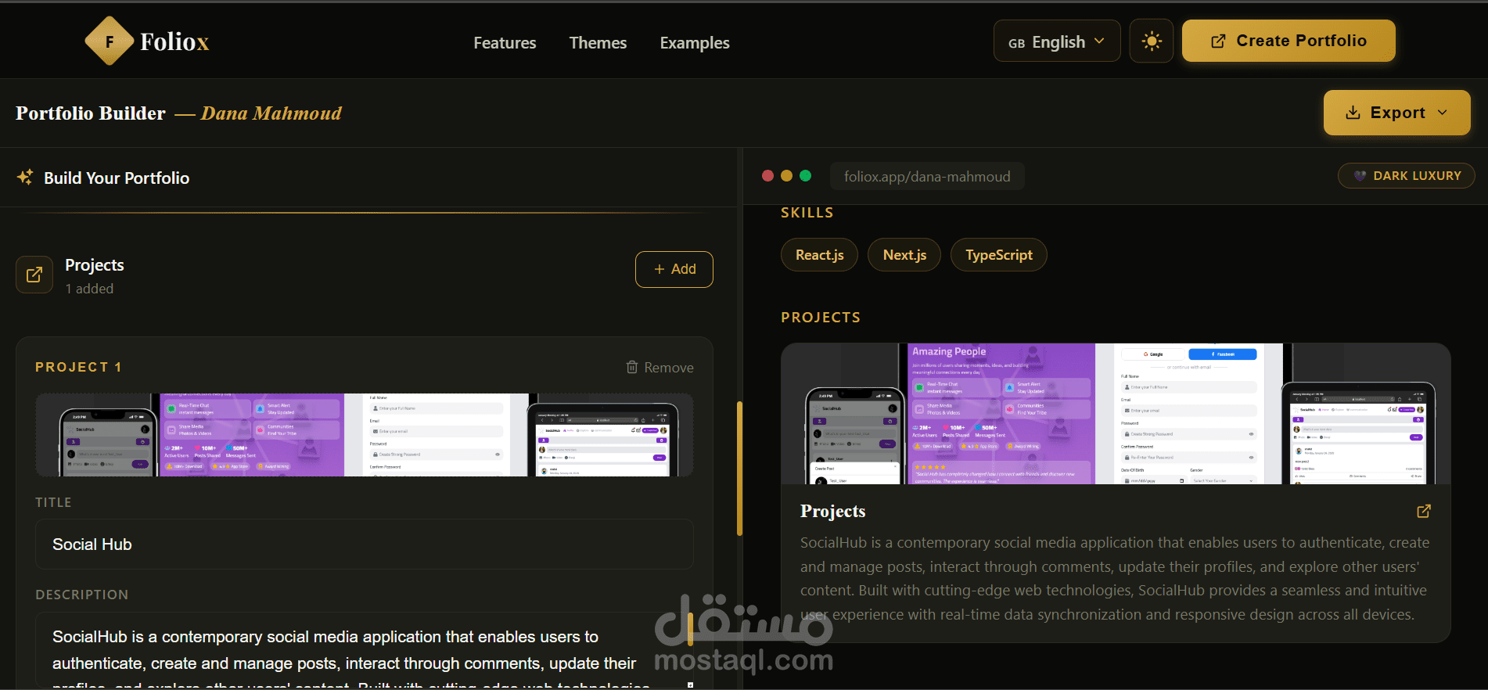Click the yellow window dot in the preview
The width and height of the screenshot is (1488, 690).
pos(787,176)
